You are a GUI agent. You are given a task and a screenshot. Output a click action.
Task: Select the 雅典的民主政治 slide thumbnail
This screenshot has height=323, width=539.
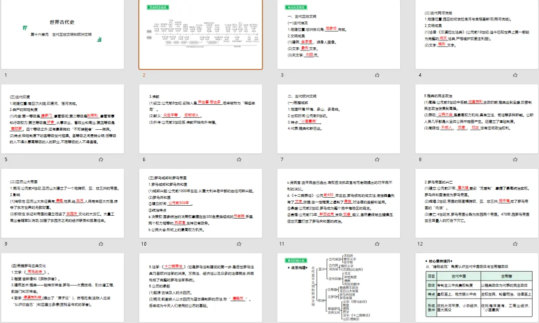pos(477,119)
